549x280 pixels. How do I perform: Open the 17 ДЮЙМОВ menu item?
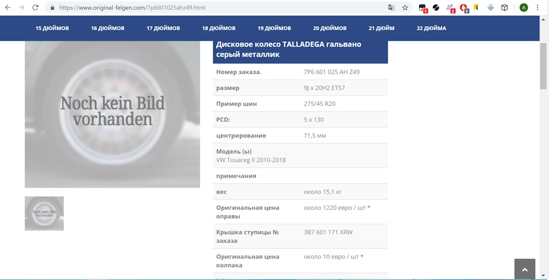(163, 29)
